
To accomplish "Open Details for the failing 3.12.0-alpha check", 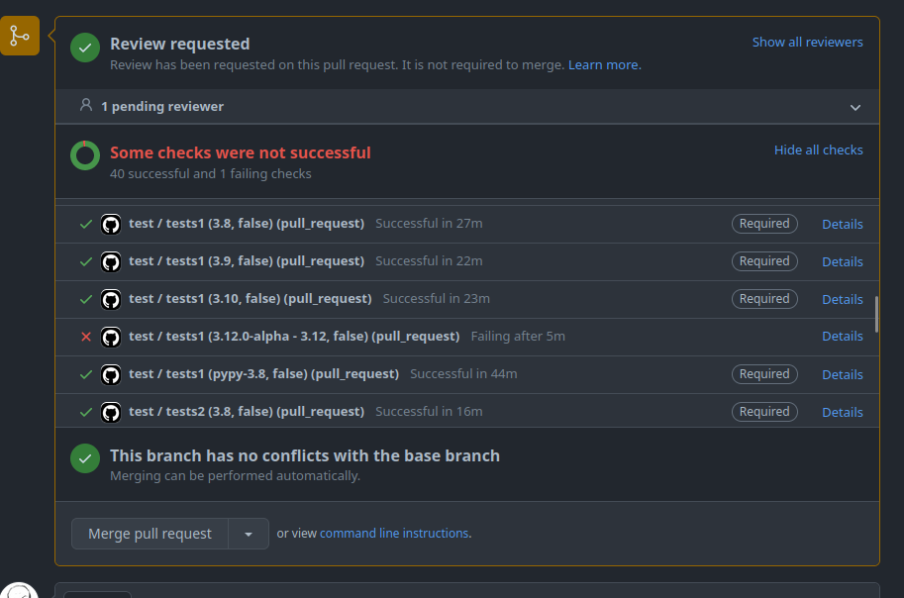I will click(842, 337).
